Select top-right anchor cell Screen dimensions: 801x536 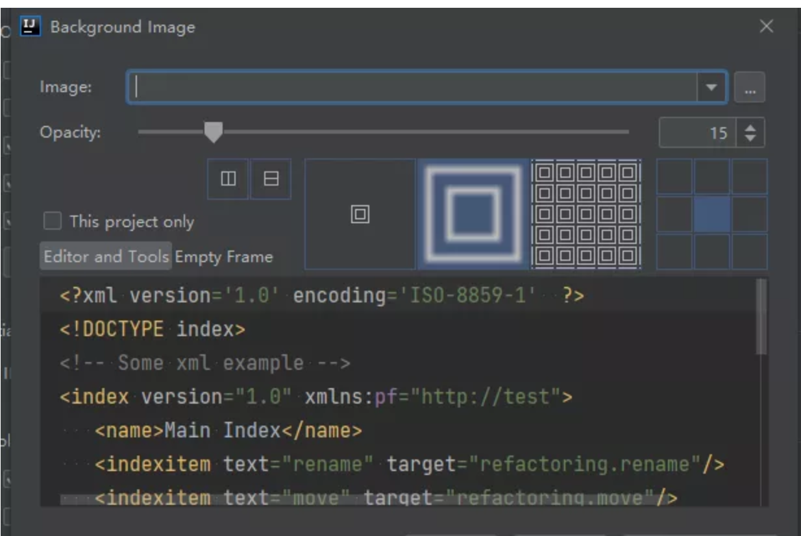(750, 177)
